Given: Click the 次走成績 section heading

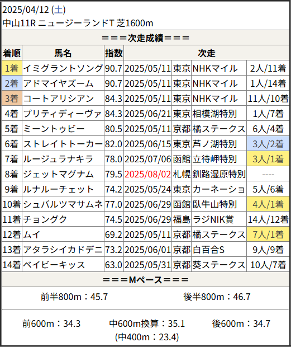Looking at the screenshot, I should pos(145,38).
